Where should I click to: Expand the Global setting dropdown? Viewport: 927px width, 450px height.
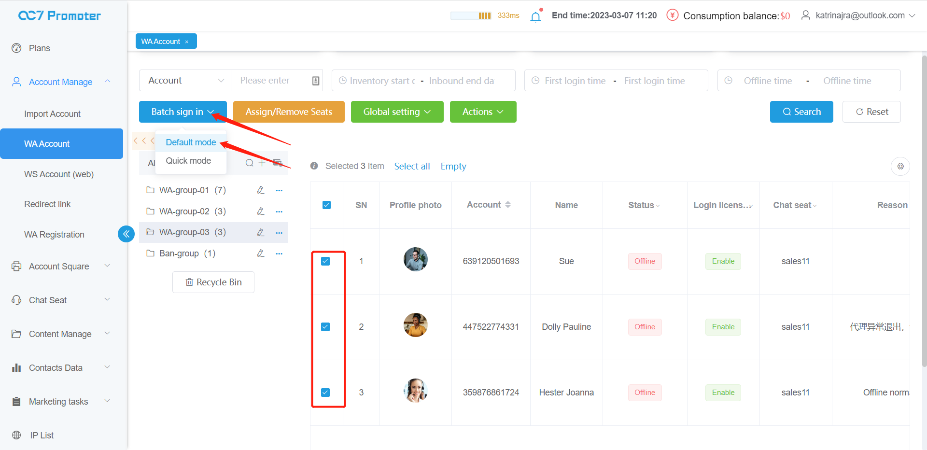click(x=397, y=112)
